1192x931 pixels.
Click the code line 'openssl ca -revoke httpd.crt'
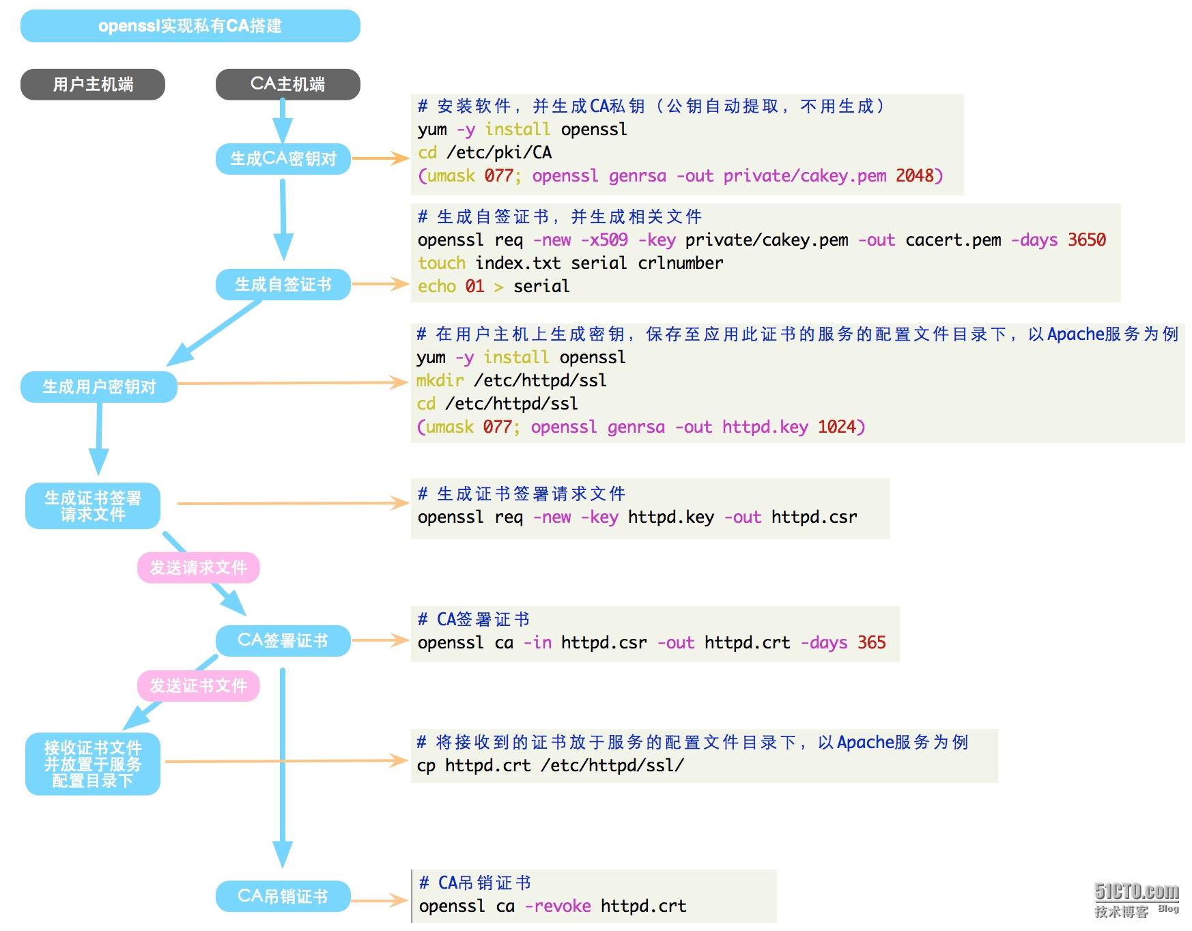click(553, 906)
